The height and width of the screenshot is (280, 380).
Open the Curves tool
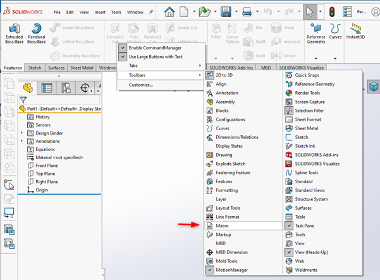[335, 32]
